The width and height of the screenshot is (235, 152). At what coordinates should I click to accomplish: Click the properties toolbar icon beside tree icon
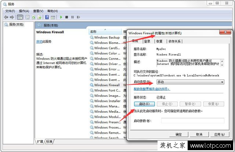pyautogui.click(x=28, y=17)
